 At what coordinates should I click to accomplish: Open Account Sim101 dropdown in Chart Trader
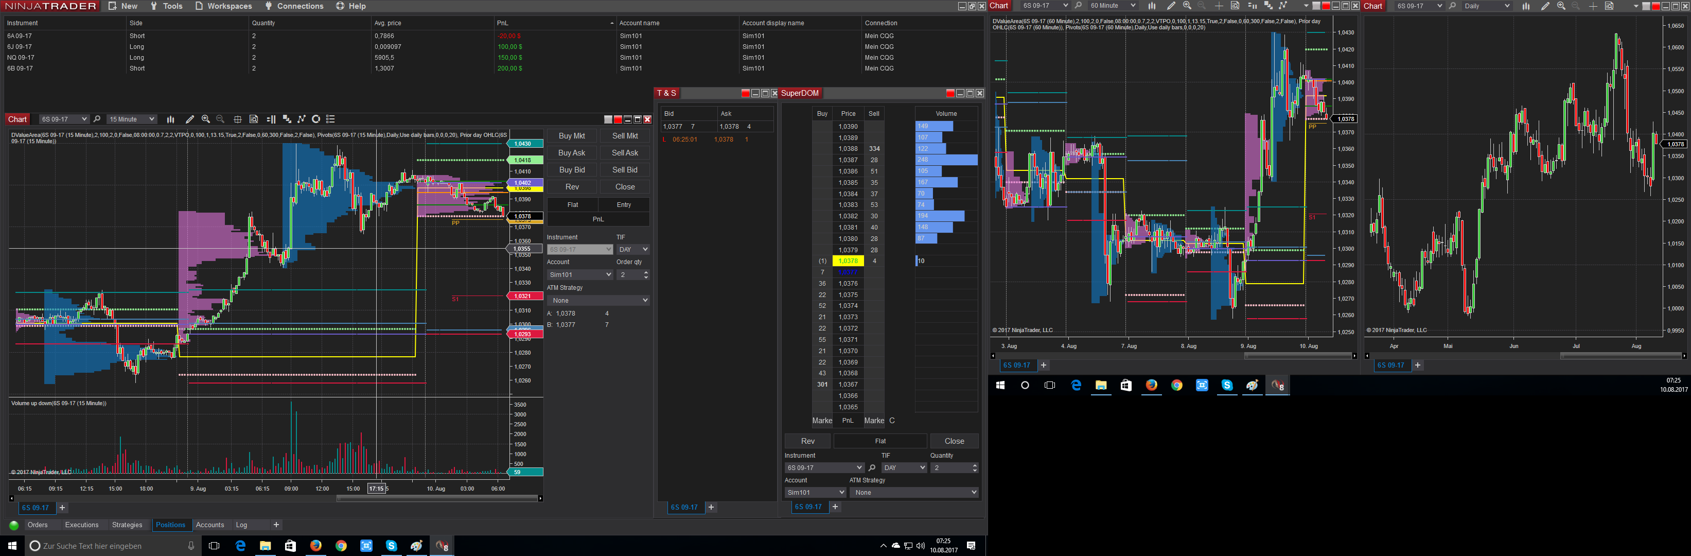579,275
